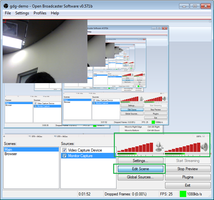Click the 1088kb/s bitrate text
214x200 pixels.
tap(194, 194)
